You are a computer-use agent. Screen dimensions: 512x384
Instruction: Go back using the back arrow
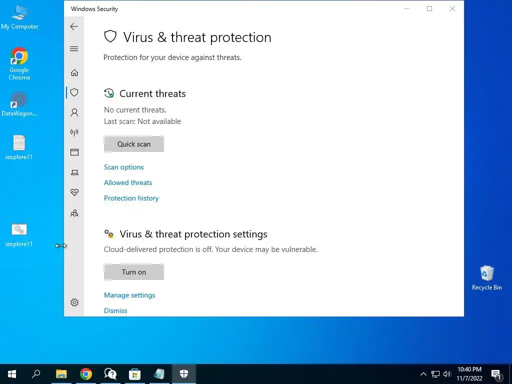(74, 26)
